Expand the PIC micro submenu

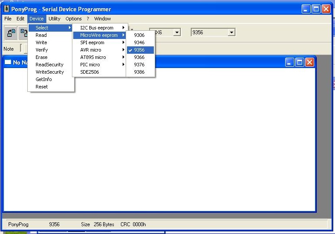tap(100, 65)
